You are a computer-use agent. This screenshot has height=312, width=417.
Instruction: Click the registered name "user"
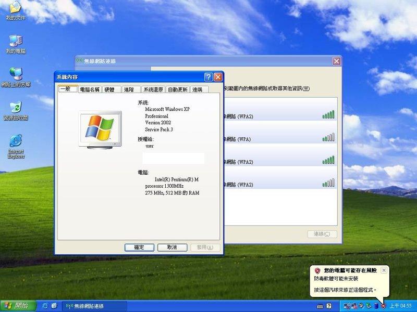point(150,146)
